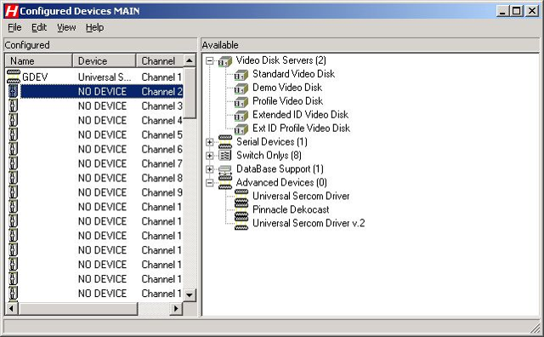The width and height of the screenshot is (544, 337).
Task: Click the Channel 7 cell
Action: [x=162, y=163]
